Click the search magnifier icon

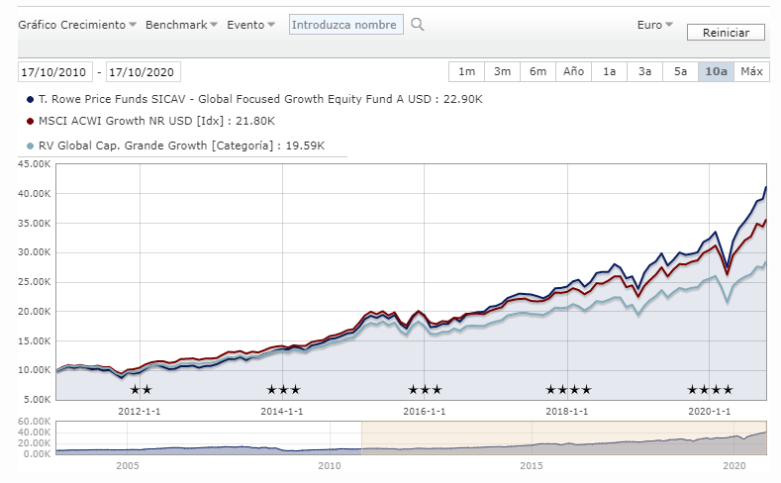coord(418,25)
